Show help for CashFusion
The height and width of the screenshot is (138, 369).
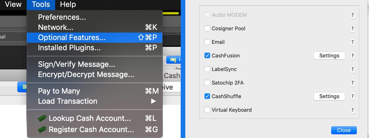(x=352, y=55)
